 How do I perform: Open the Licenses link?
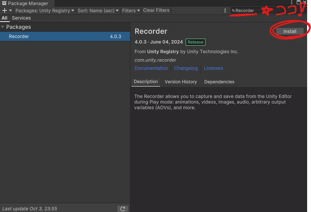pos(213,68)
